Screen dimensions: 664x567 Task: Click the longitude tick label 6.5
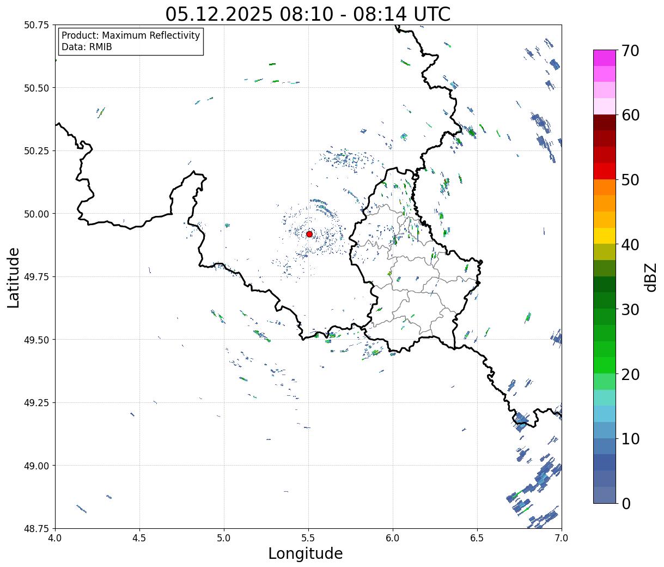pyautogui.click(x=477, y=538)
